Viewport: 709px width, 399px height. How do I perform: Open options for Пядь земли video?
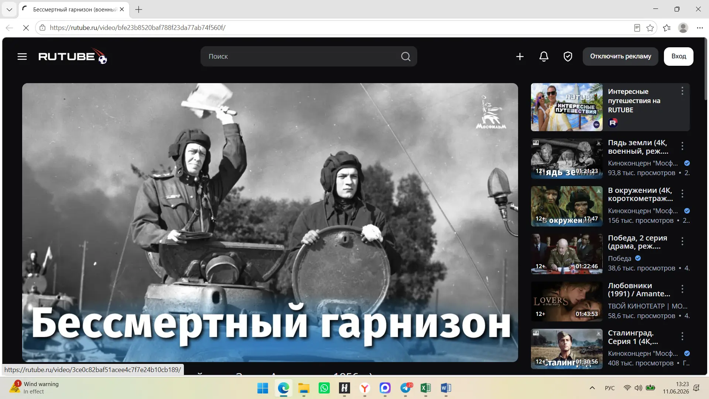[682, 146]
